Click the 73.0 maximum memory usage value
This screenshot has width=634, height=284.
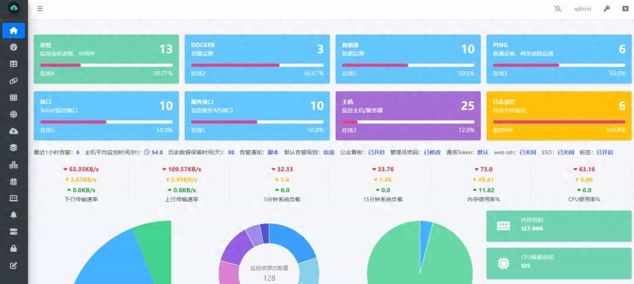(487, 169)
